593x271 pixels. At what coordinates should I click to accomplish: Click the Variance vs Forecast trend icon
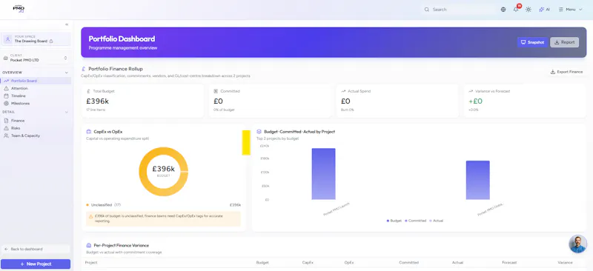tap(471, 91)
